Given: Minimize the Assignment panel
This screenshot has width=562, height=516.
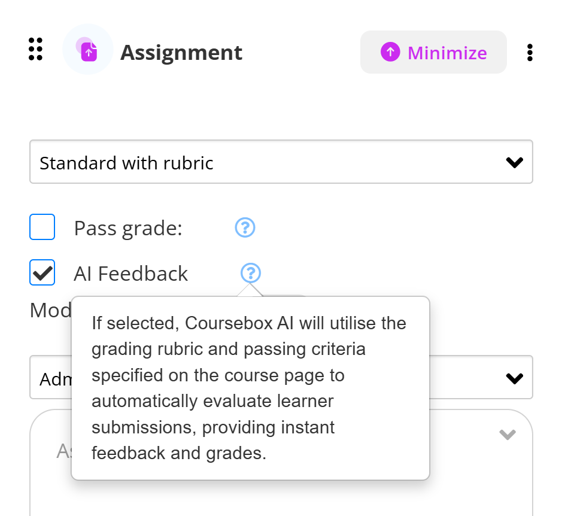Looking at the screenshot, I should click(433, 53).
